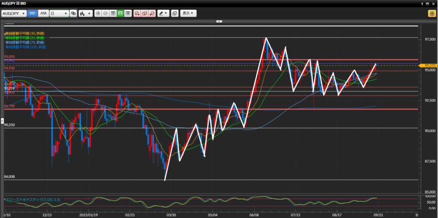
Task: Switch price display to BID
Action: 33,13
